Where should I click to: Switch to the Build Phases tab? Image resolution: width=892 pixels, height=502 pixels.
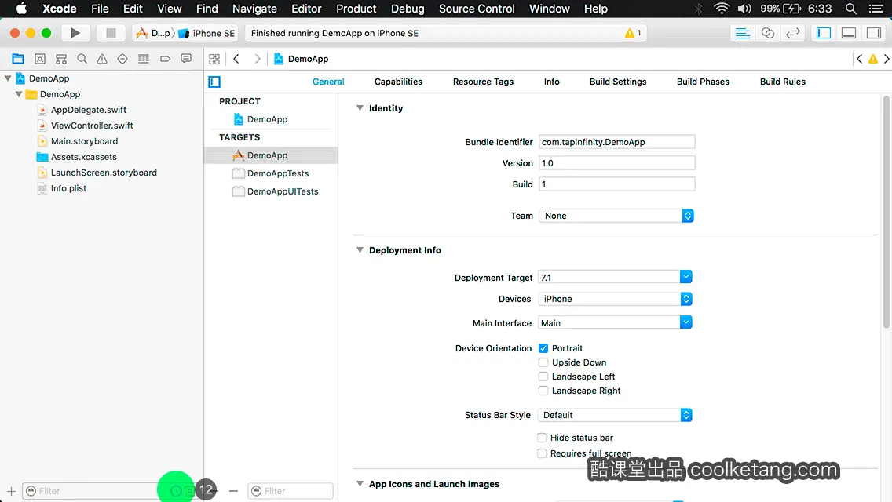[x=703, y=82]
